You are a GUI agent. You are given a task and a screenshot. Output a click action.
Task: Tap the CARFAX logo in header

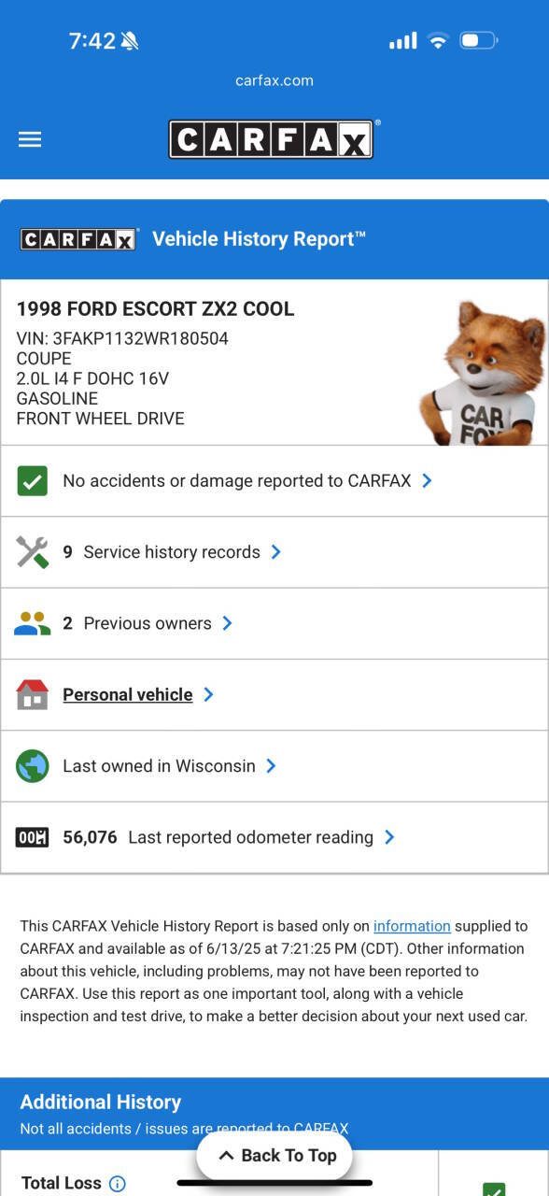(x=272, y=139)
